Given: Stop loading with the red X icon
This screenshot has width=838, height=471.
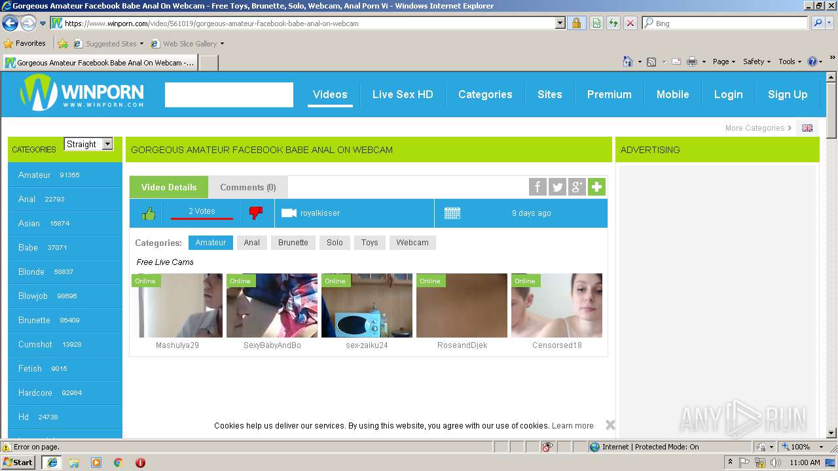Looking at the screenshot, I should coord(630,24).
